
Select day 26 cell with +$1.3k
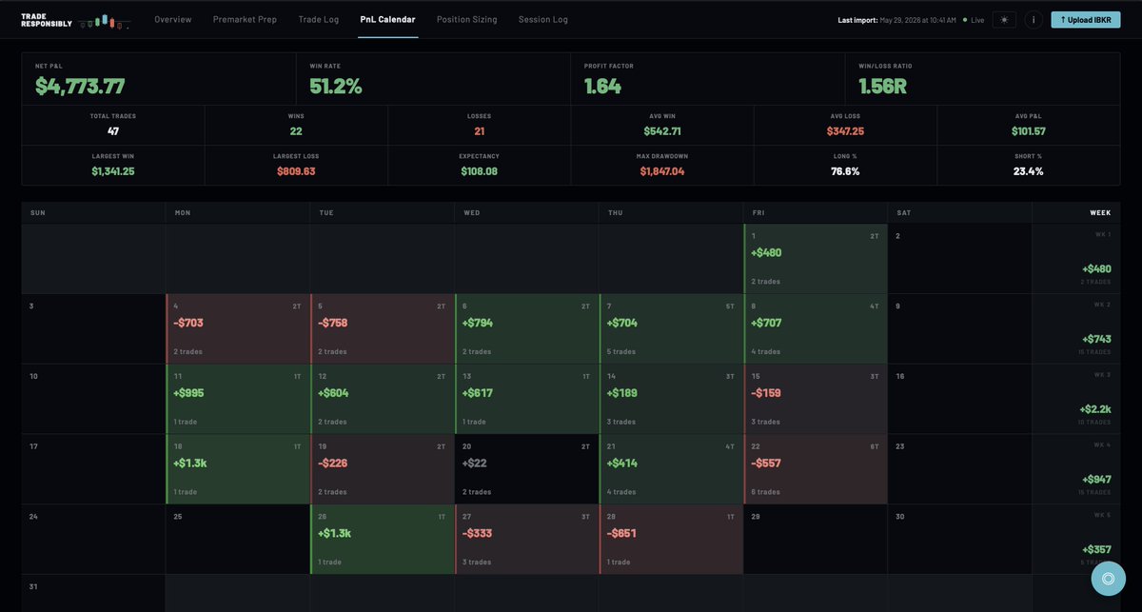pos(383,540)
